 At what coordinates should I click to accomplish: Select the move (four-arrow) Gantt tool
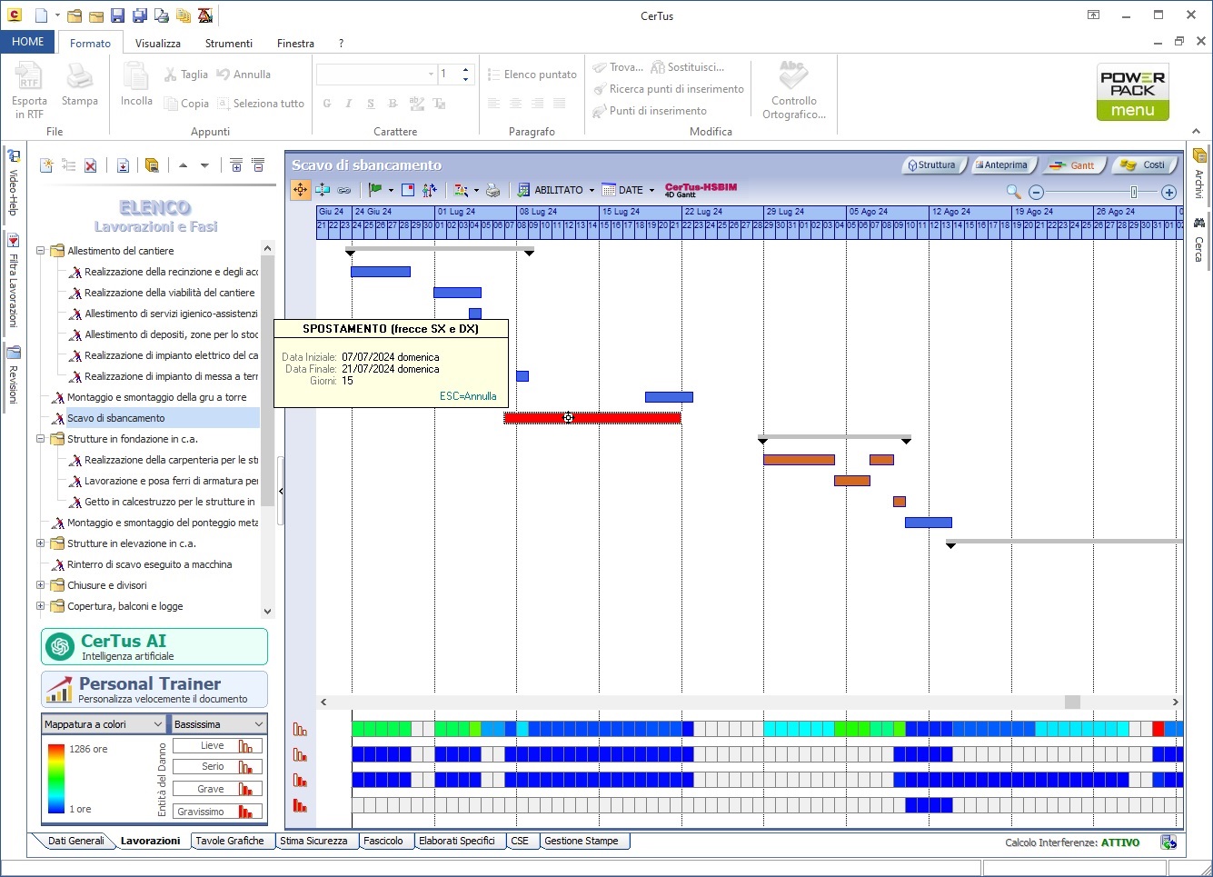coord(301,190)
